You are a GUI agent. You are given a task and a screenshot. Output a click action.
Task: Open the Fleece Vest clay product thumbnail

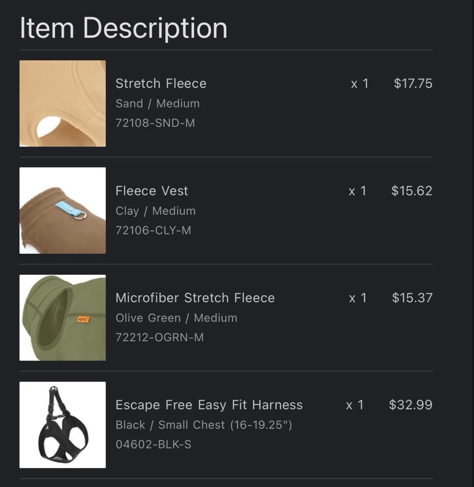click(62, 211)
